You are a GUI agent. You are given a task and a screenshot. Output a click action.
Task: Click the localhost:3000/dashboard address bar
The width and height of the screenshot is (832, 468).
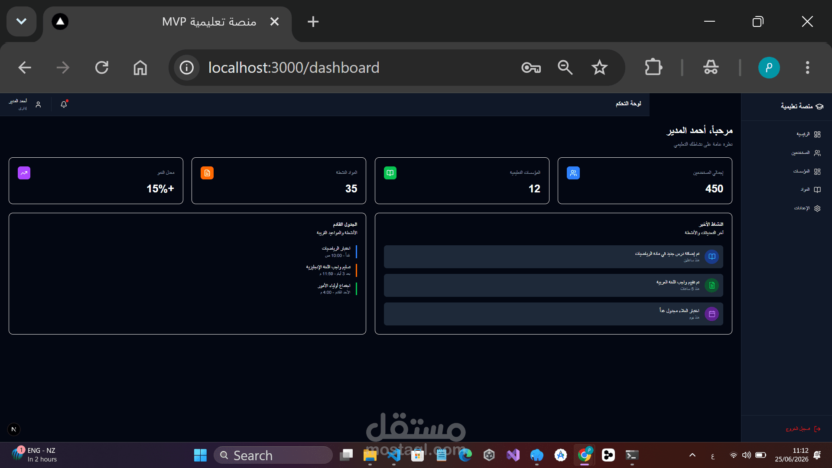(x=294, y=68)
